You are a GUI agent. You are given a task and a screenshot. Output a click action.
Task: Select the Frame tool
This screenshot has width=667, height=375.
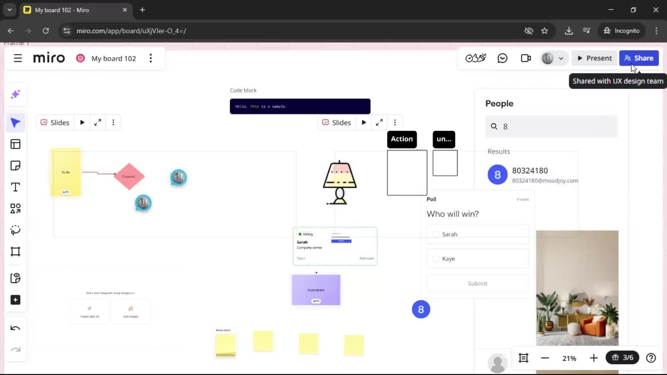15,251
